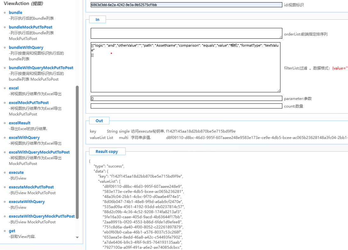
Task: Open excelResult action link
Action: (20, 123)
